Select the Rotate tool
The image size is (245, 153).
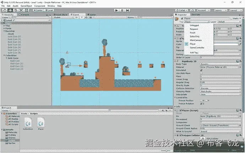[x=16, y=10]
